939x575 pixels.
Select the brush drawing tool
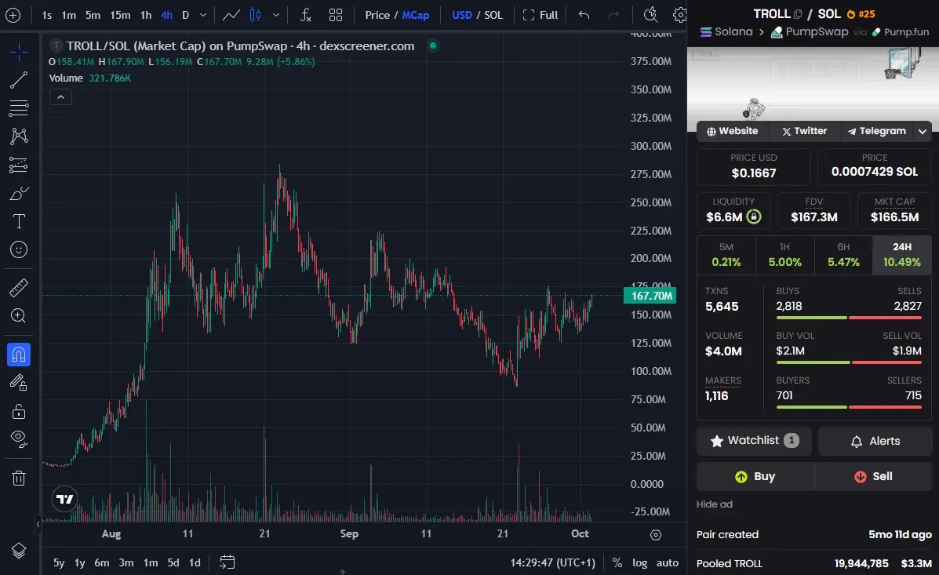coord(19,194)
